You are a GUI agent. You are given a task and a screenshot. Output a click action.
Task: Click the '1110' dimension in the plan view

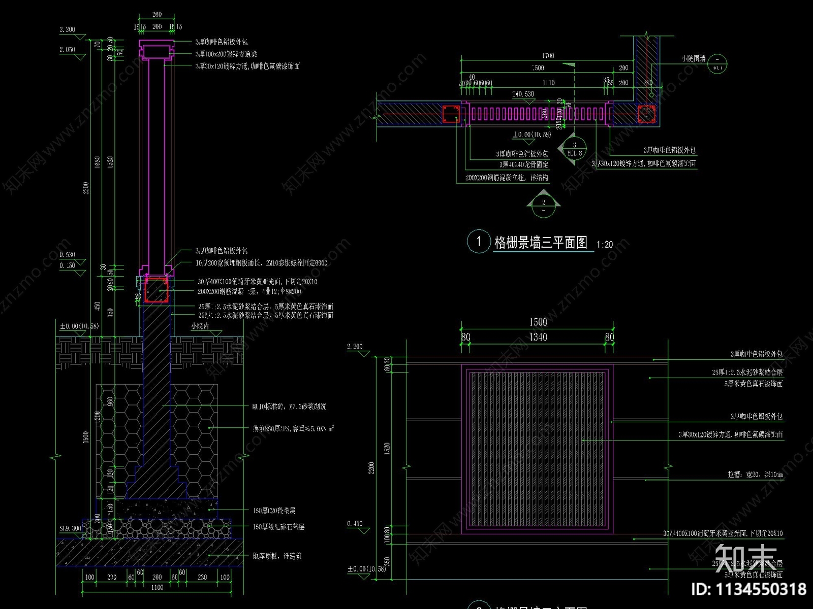tap(548, 83)
